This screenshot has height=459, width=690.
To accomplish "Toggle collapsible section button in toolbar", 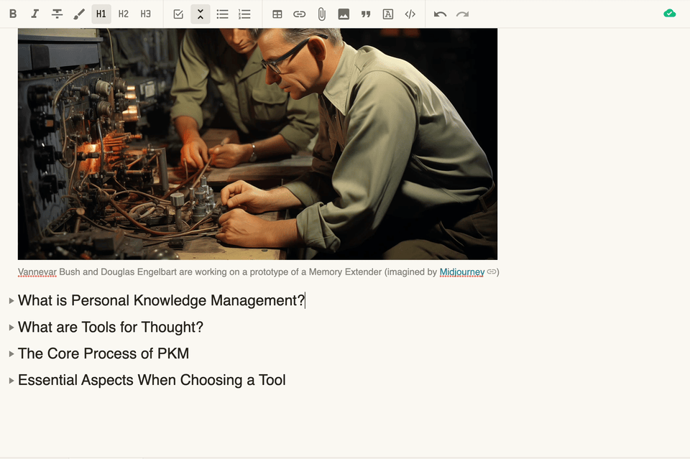I will pyautogui.click(x=201, y=14).
